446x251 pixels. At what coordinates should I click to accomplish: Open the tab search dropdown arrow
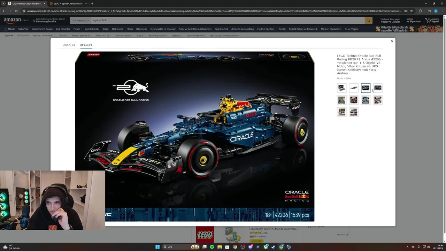pos(3,3)
